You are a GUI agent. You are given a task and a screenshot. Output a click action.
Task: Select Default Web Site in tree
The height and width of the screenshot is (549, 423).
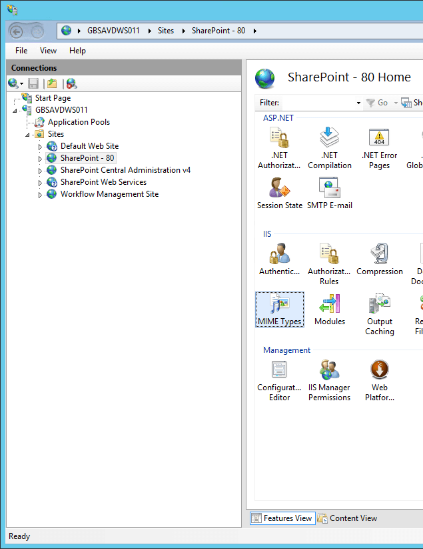(89, 146)
